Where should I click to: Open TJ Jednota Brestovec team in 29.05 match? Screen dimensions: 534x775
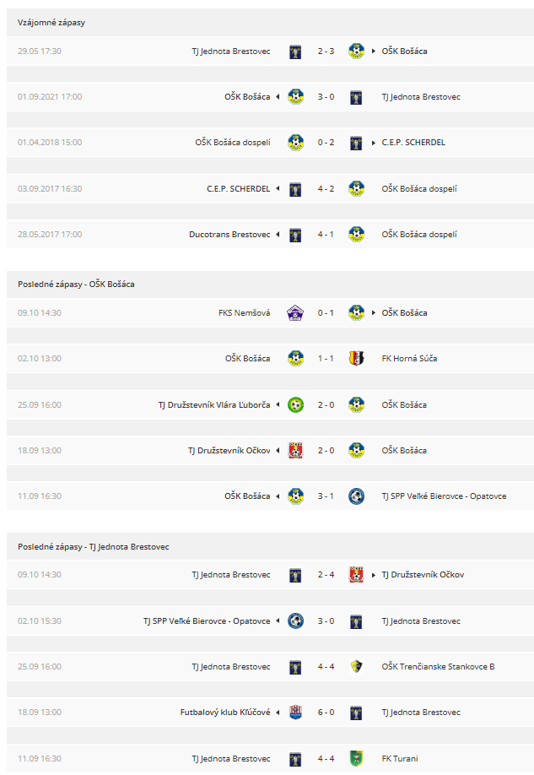pyautogui.click(x=231, y=51)
